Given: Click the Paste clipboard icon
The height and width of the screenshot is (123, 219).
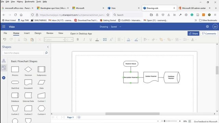Looking at the screenshot, I should coord(32,40).
